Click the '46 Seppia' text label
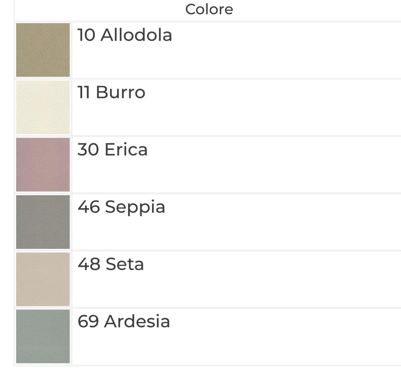Viewport: 401px width, 368px height. click(121, 207)
